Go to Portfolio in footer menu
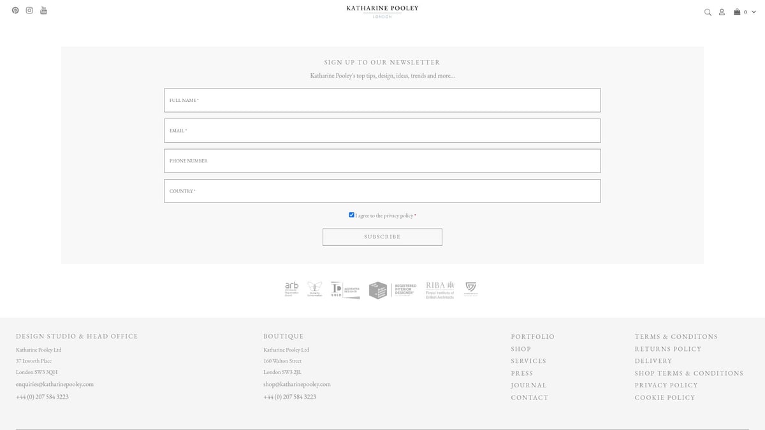The height and width of the screenshot is (430, 765). tap(532, 336)
